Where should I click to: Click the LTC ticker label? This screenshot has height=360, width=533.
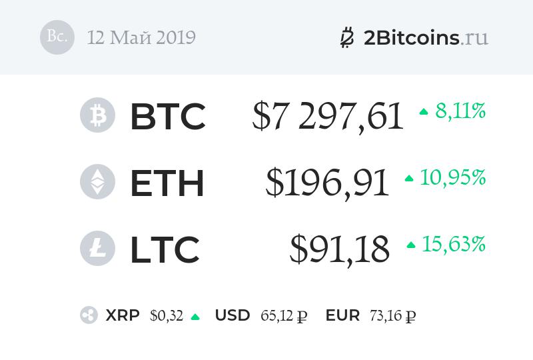point(165,249)
